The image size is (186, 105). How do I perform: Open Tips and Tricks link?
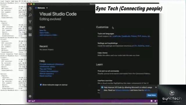pyautogui.click(x=46, y=69)
